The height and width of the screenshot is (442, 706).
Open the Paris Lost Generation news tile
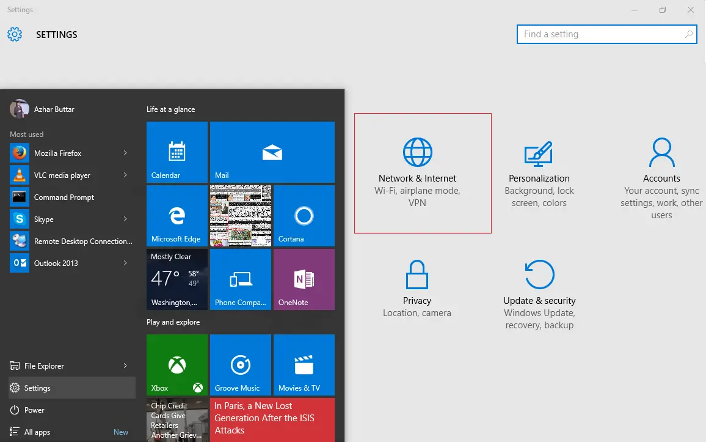pos(272,420)
